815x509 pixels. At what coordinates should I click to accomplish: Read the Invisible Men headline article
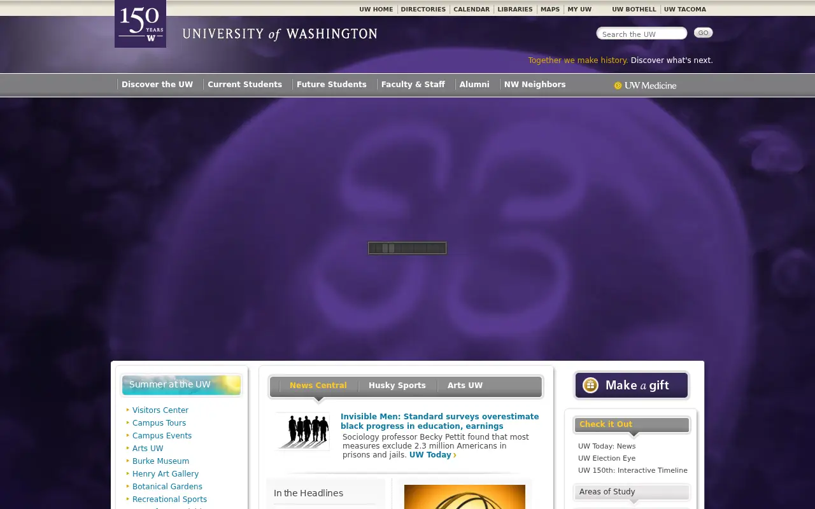coord(440,421)
